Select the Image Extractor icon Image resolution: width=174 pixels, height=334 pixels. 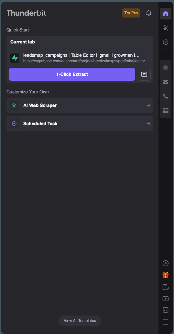(x=166, y=110)
